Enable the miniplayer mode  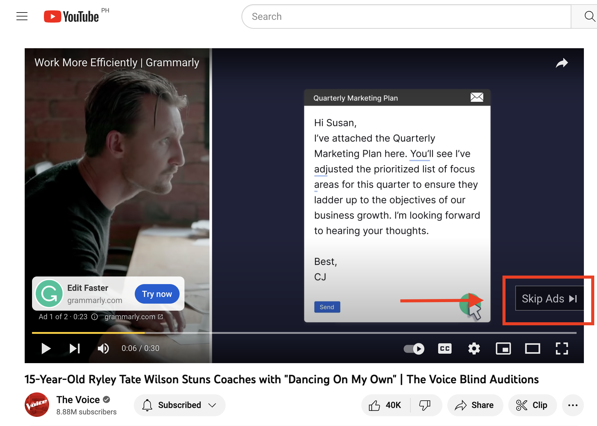503,348
